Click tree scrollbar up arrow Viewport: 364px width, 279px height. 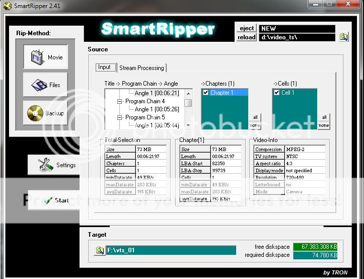(x=188, y=93)
